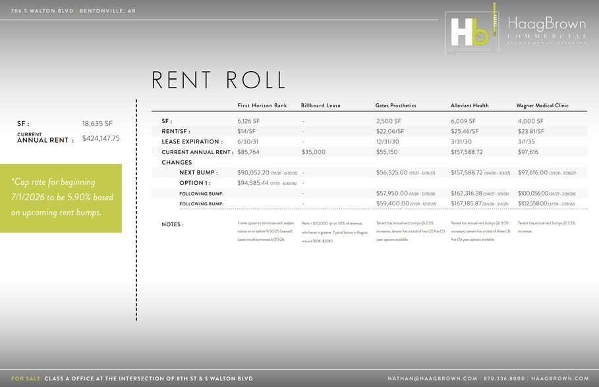599x387 pixels.
Task: Select the '6/30/31' lease expiration date
Action: [x=248, y=142]
